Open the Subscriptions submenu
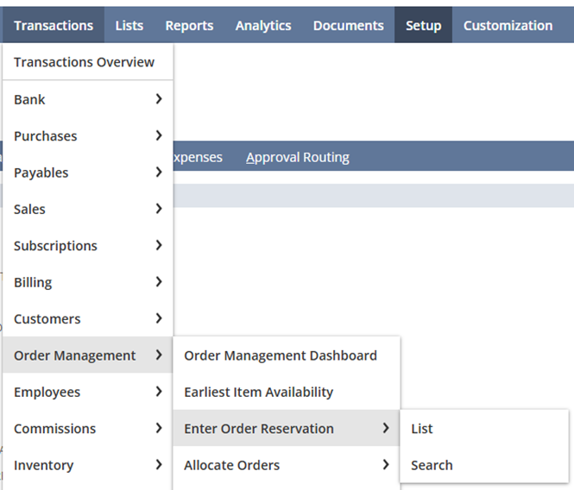The height and width of the screenshot is (490, 574). pos(56,246)
